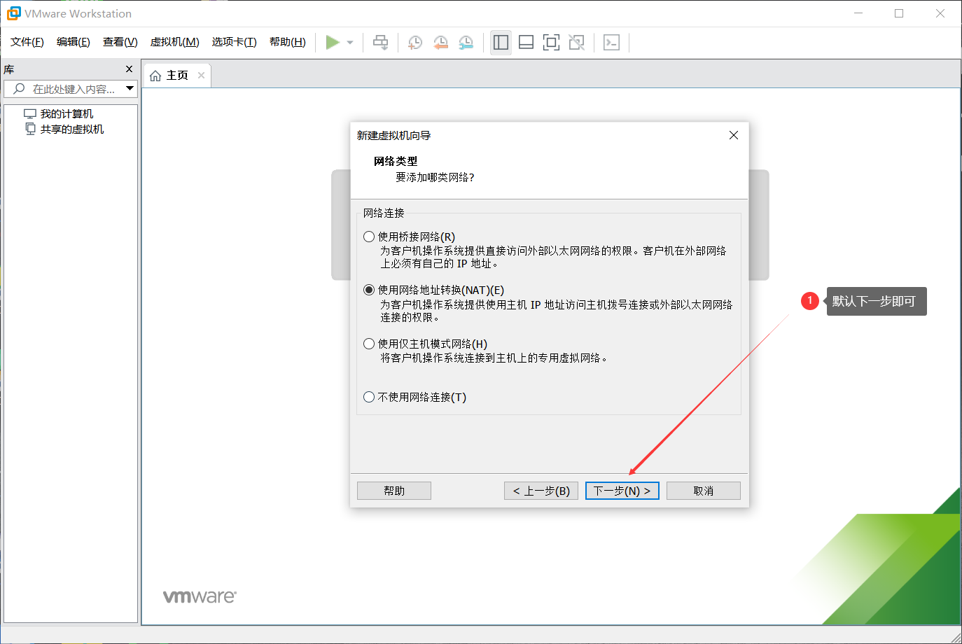Open the 帮助(H) menu

coord(288,42)
